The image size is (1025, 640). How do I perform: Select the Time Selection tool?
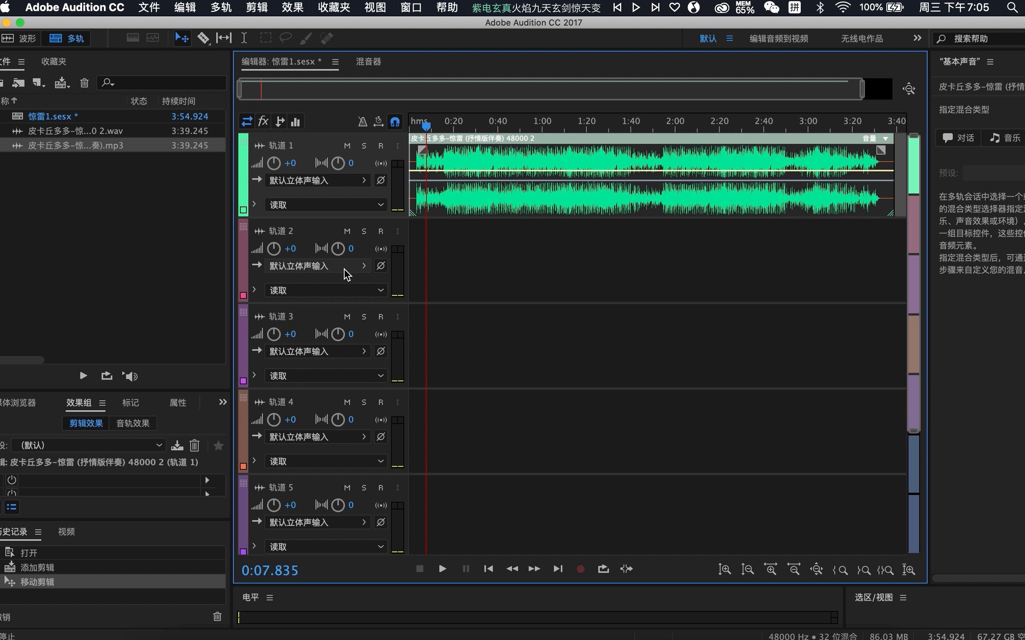(244, 38)
